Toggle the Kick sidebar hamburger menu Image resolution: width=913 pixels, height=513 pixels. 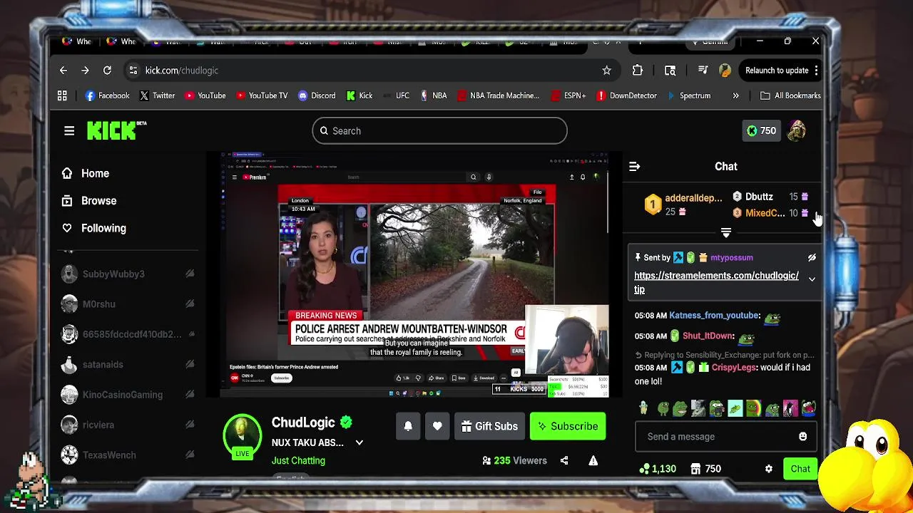coord(69,130)
